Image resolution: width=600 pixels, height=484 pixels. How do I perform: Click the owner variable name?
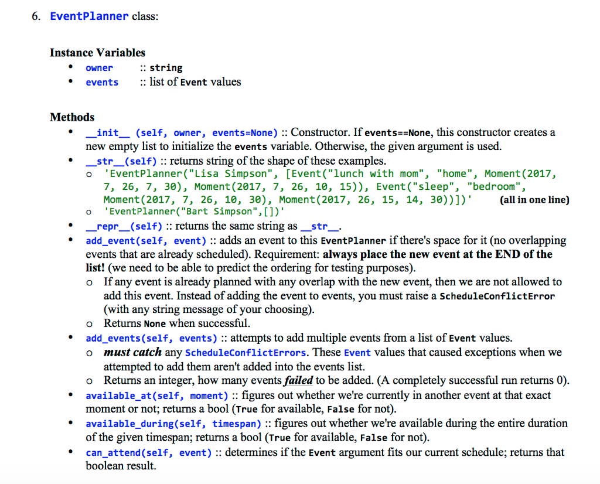pos(99,67)
